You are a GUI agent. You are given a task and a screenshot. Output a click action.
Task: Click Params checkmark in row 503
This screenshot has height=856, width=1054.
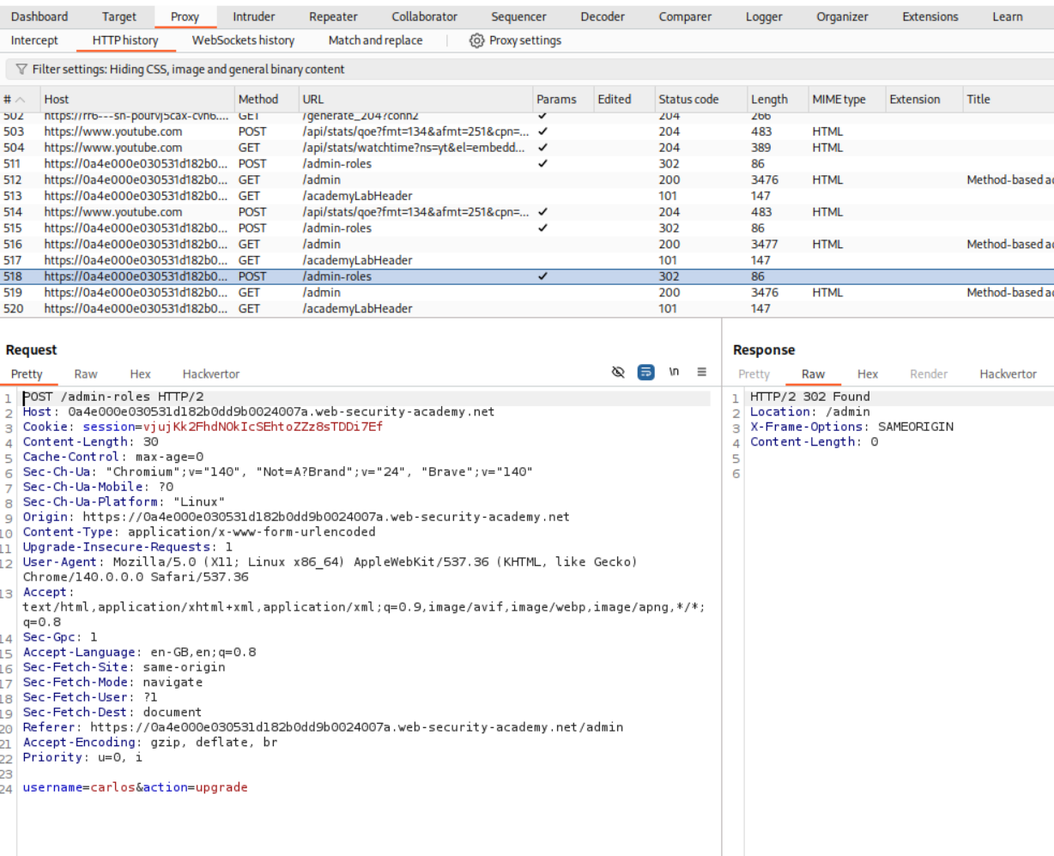542,131
